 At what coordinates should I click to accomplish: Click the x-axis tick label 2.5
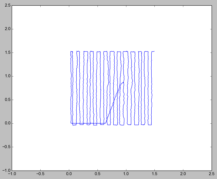[212, 174]
